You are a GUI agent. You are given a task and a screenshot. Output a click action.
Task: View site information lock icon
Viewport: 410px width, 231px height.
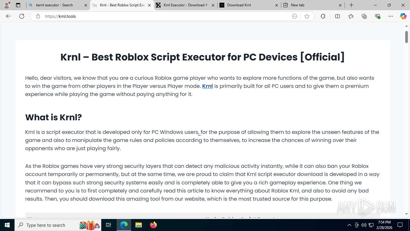pyautogui.click(x=38, y=16)
